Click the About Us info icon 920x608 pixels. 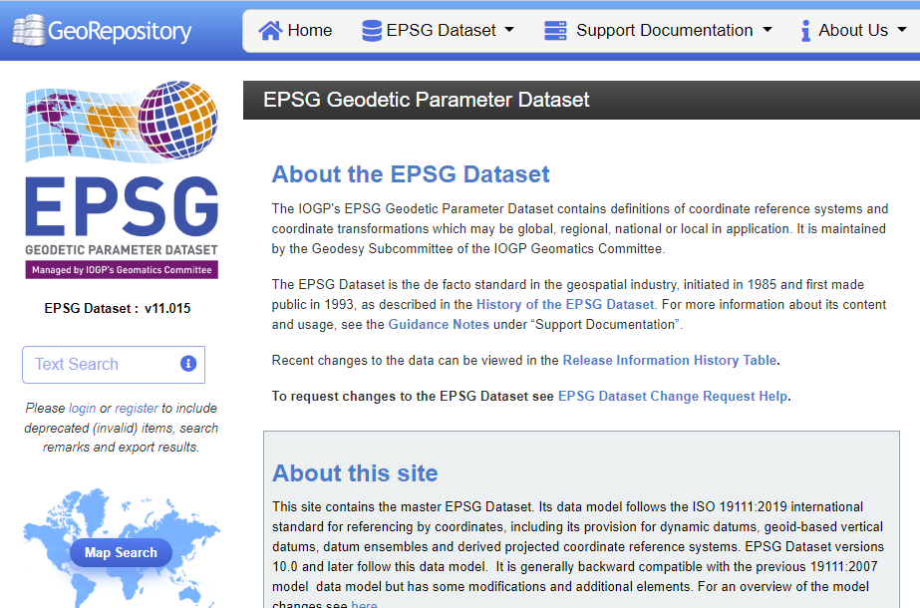coord(805,31)
